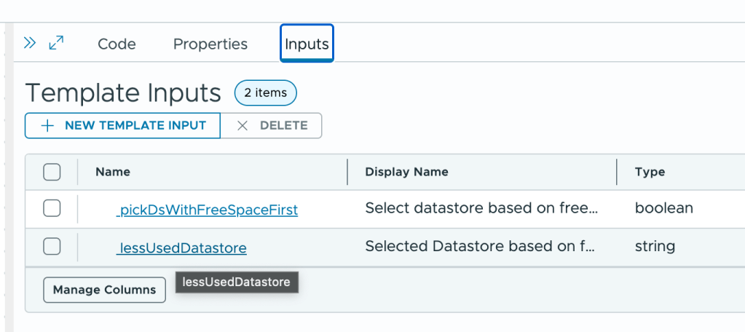Open the pickDsWithFreeSpaceFirst input link
This screenshot has width=745, height=332.
(x=207, y=210)
